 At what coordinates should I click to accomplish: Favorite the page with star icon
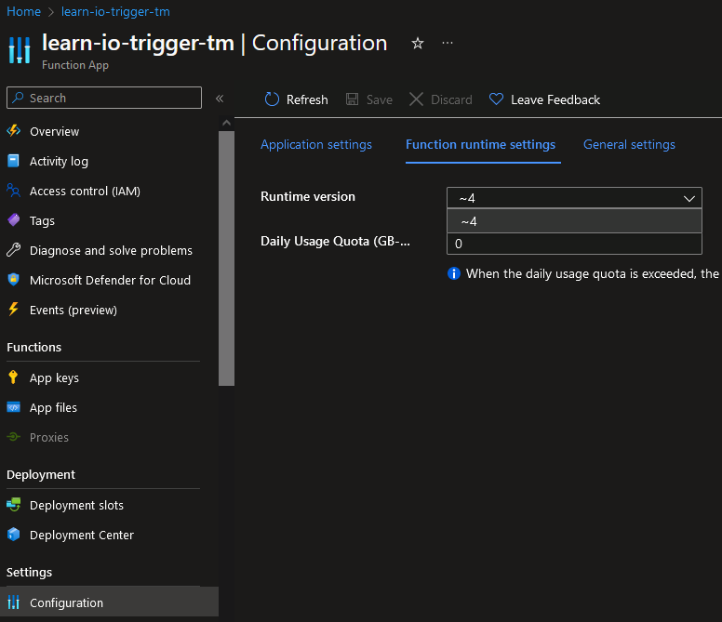(x=418, y=44)
